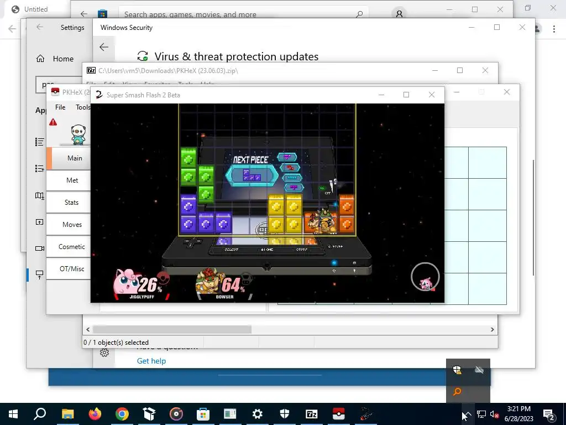Open Microsoft Store user account icon
The height and width of the screenshot is (425, 566).
tap(399, 14)
